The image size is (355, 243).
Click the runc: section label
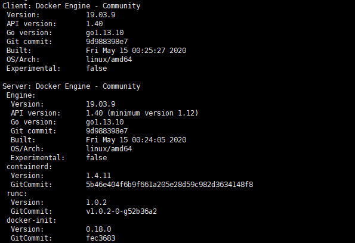point(17,194)
